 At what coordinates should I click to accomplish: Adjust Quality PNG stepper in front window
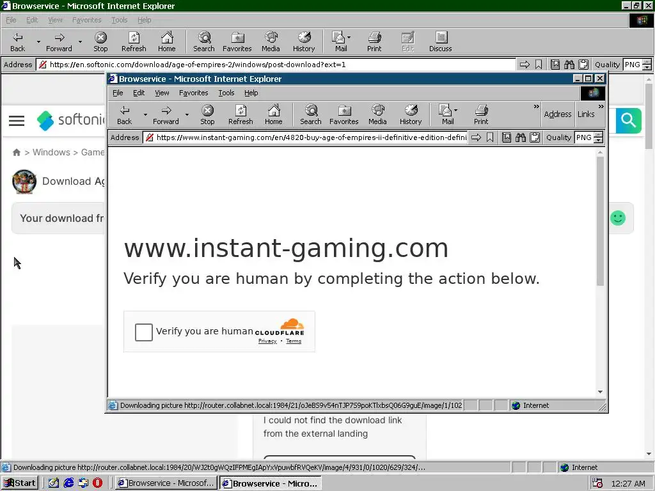click(x=599, y=137)
